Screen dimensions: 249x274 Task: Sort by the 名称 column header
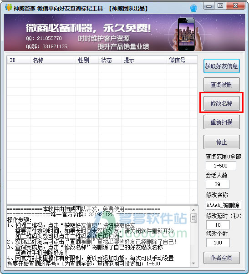(53, 60)
